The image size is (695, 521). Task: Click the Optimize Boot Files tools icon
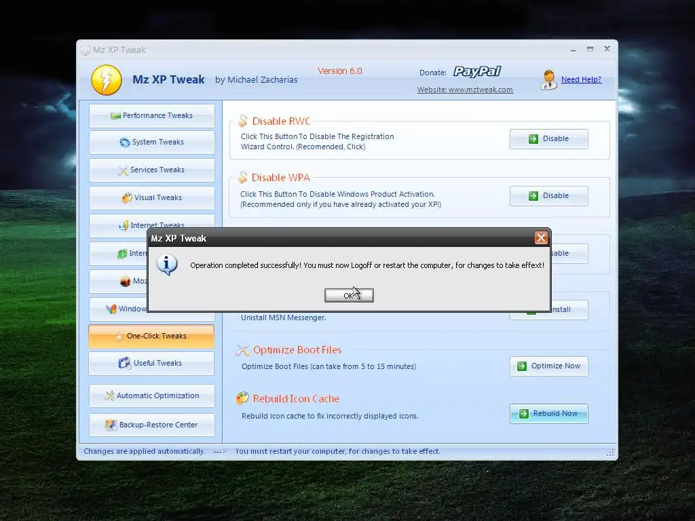[x=242, y=350]
